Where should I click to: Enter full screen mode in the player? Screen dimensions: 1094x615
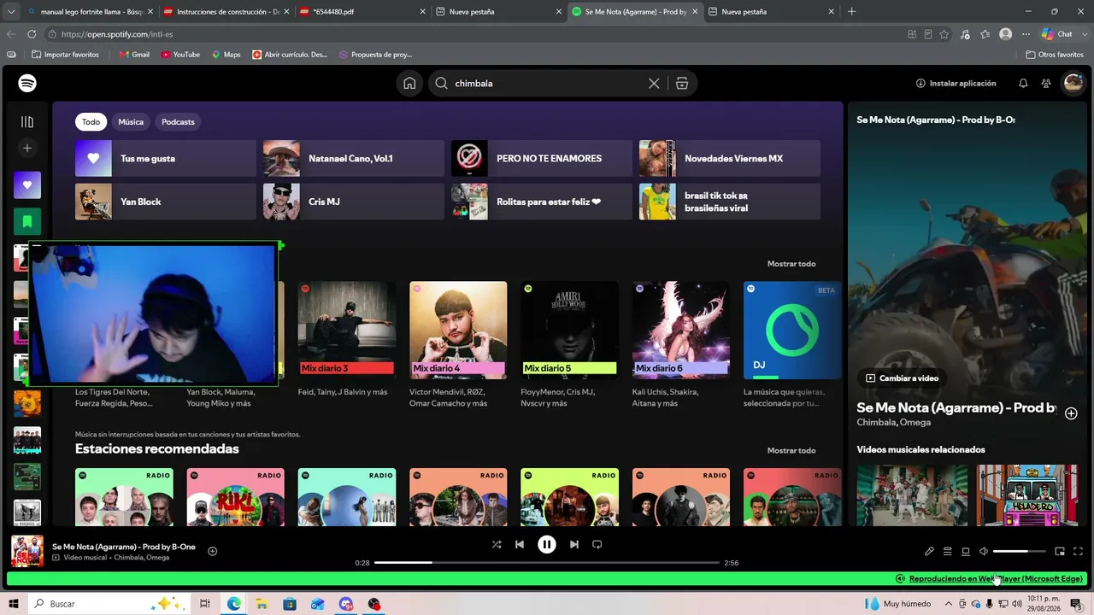tap(1078, 552)
